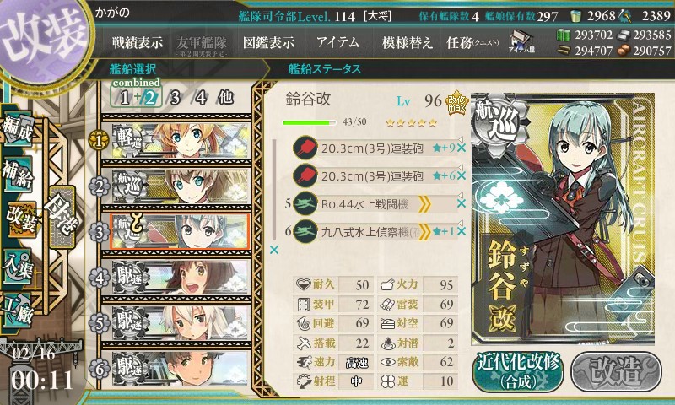Click the 近代化改修(合成) modernization button
Image resolution: width=675 pixels, height=405 pixels.
point(518,372)
